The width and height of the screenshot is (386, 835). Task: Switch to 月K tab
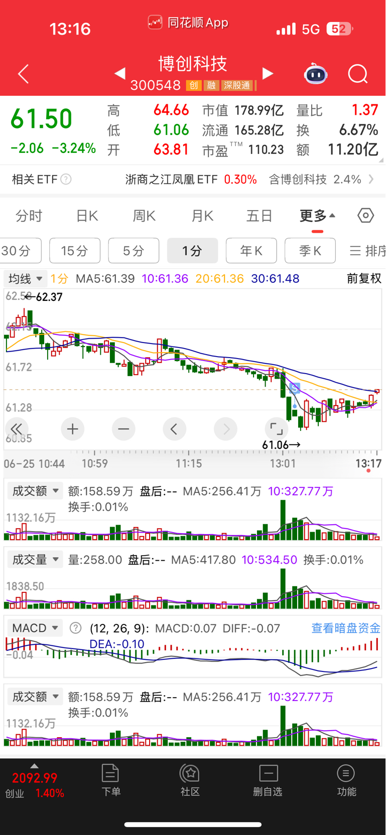click(203, 216)
